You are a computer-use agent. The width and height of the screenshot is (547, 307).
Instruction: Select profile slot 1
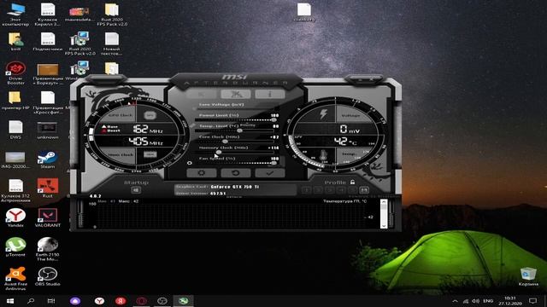[x=307, y=190]
